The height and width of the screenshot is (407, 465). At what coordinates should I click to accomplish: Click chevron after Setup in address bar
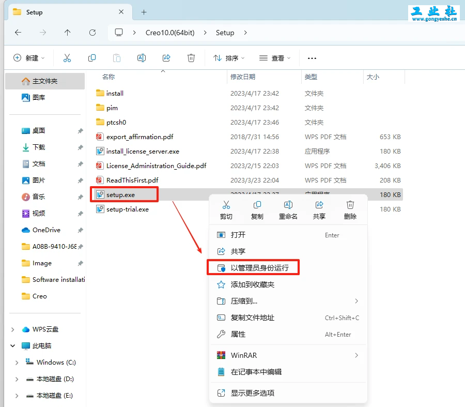(x=245, y=33)
